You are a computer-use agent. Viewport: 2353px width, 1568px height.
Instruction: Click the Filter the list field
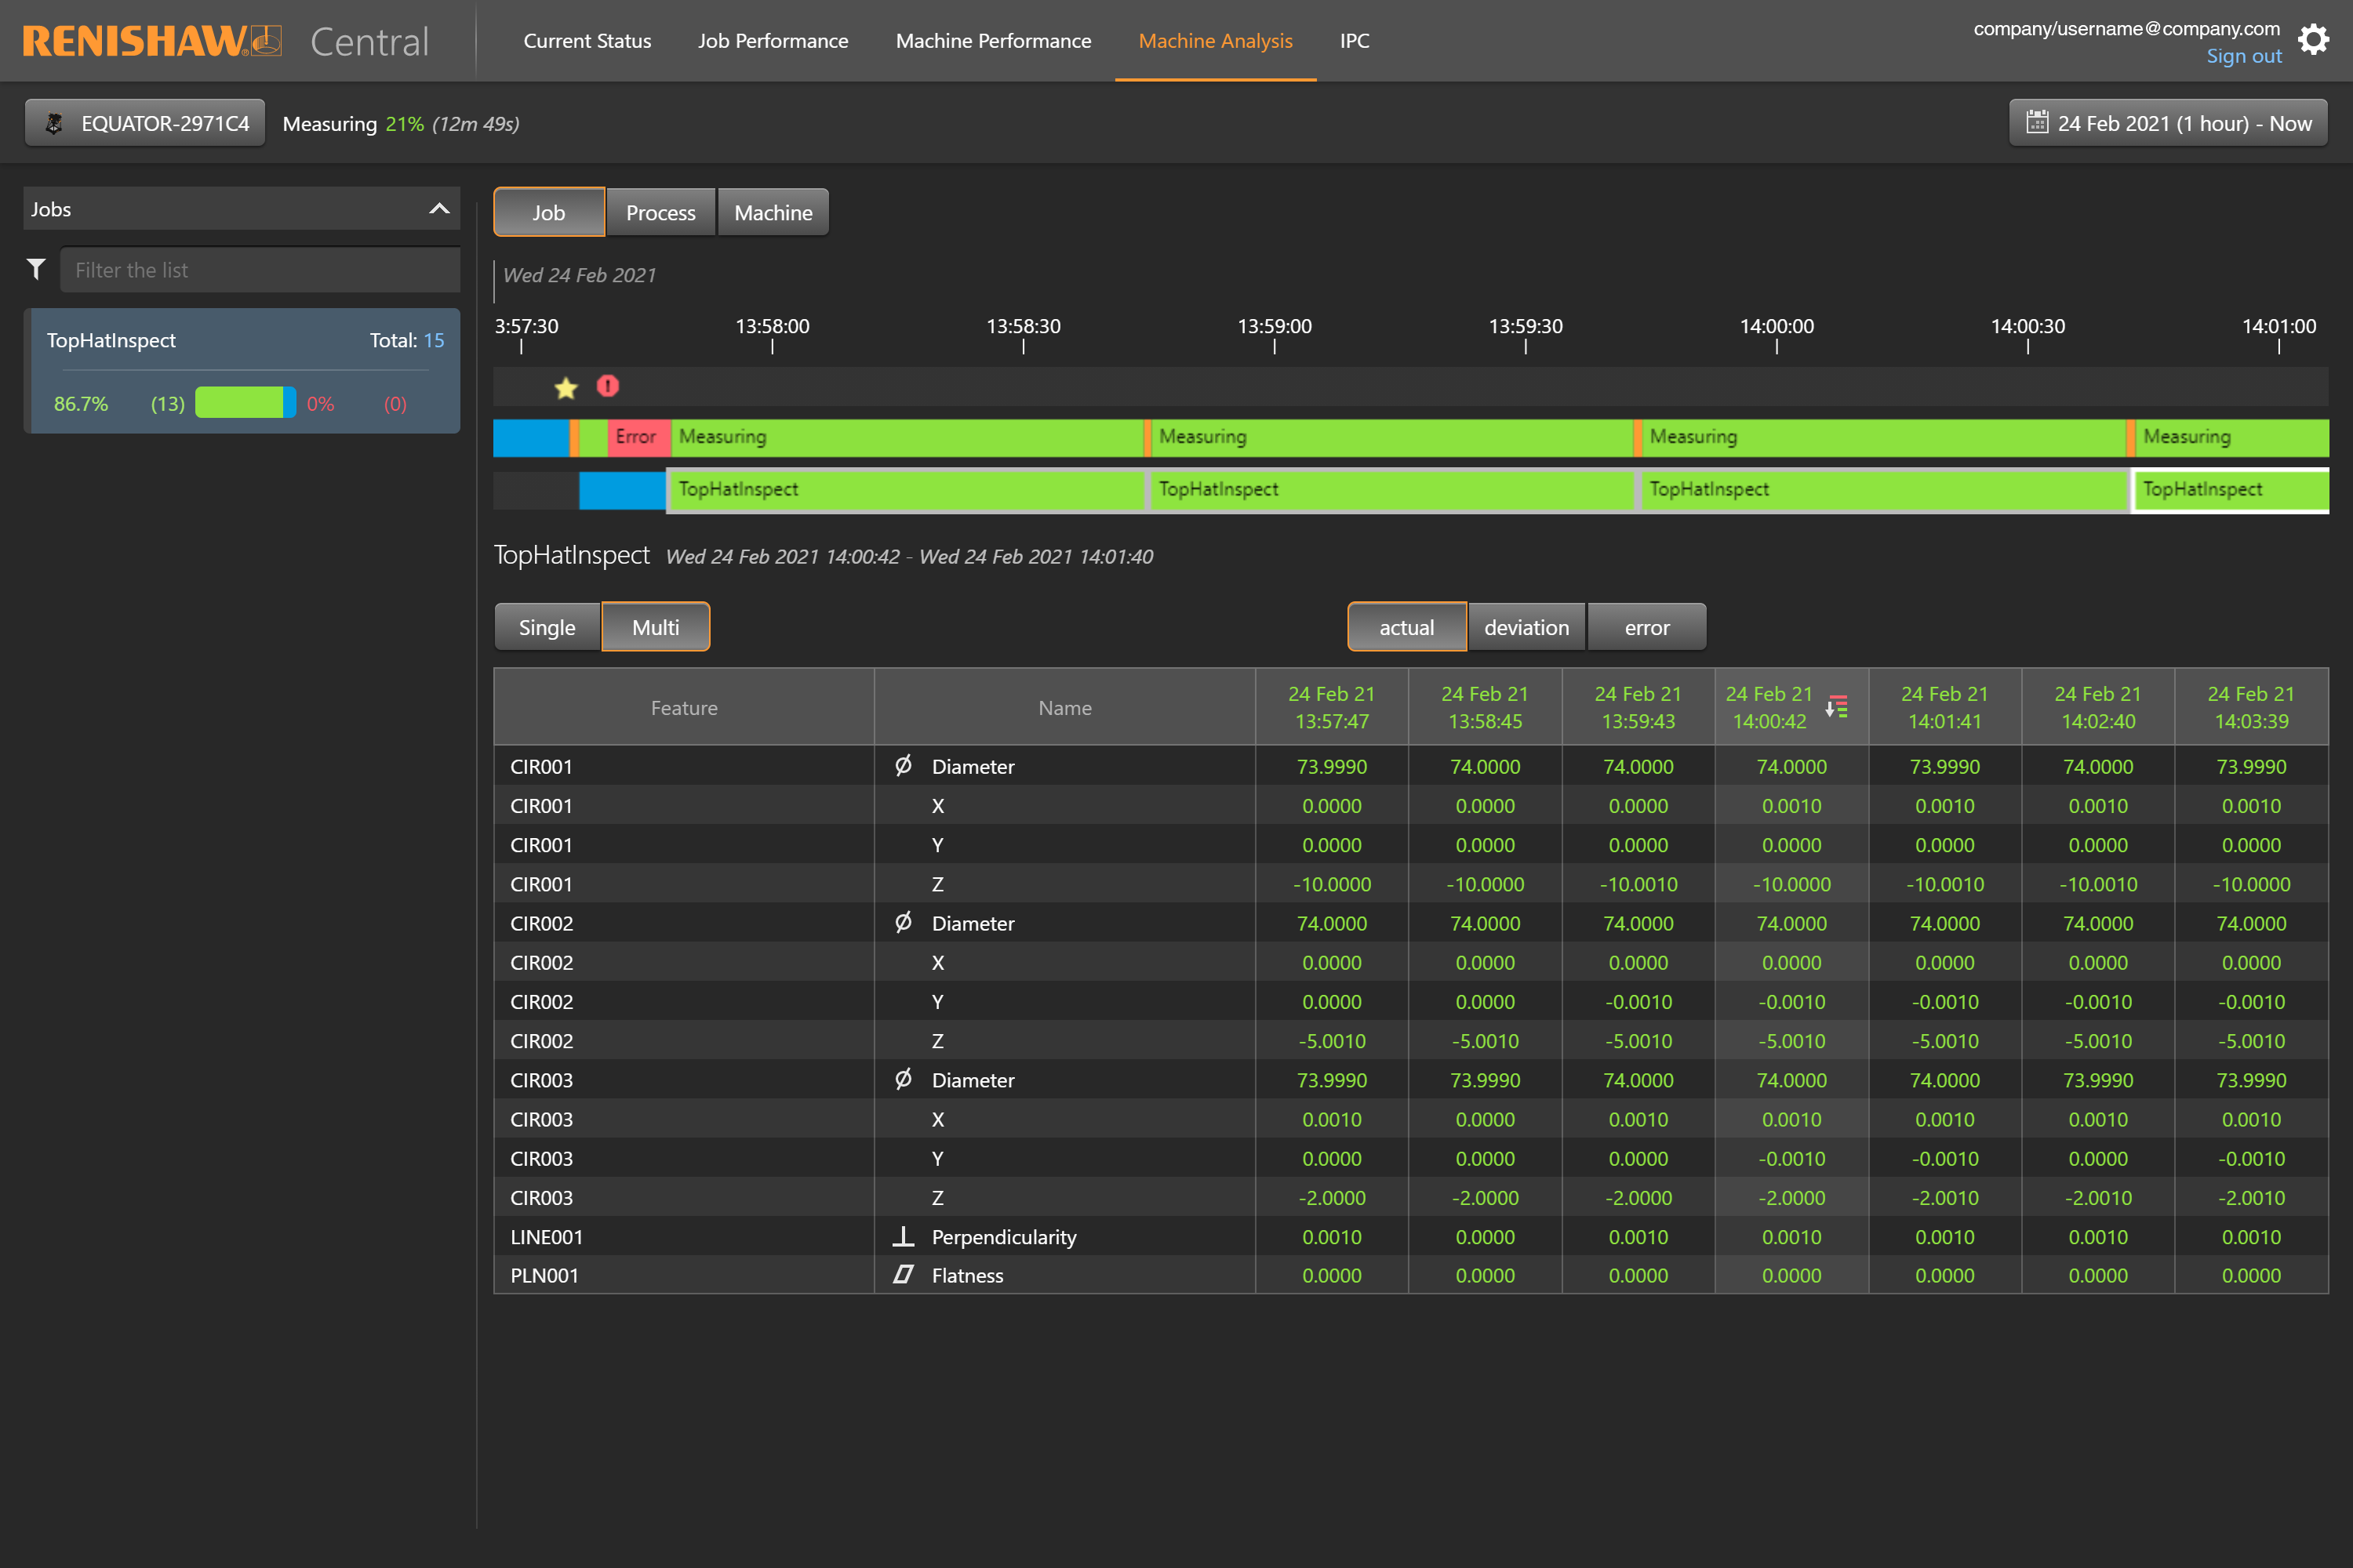[x=259, y=270]
